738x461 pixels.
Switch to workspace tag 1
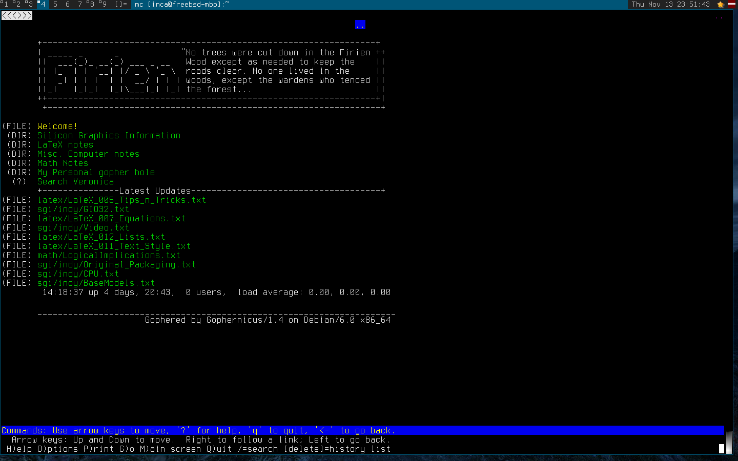(5, 4)
